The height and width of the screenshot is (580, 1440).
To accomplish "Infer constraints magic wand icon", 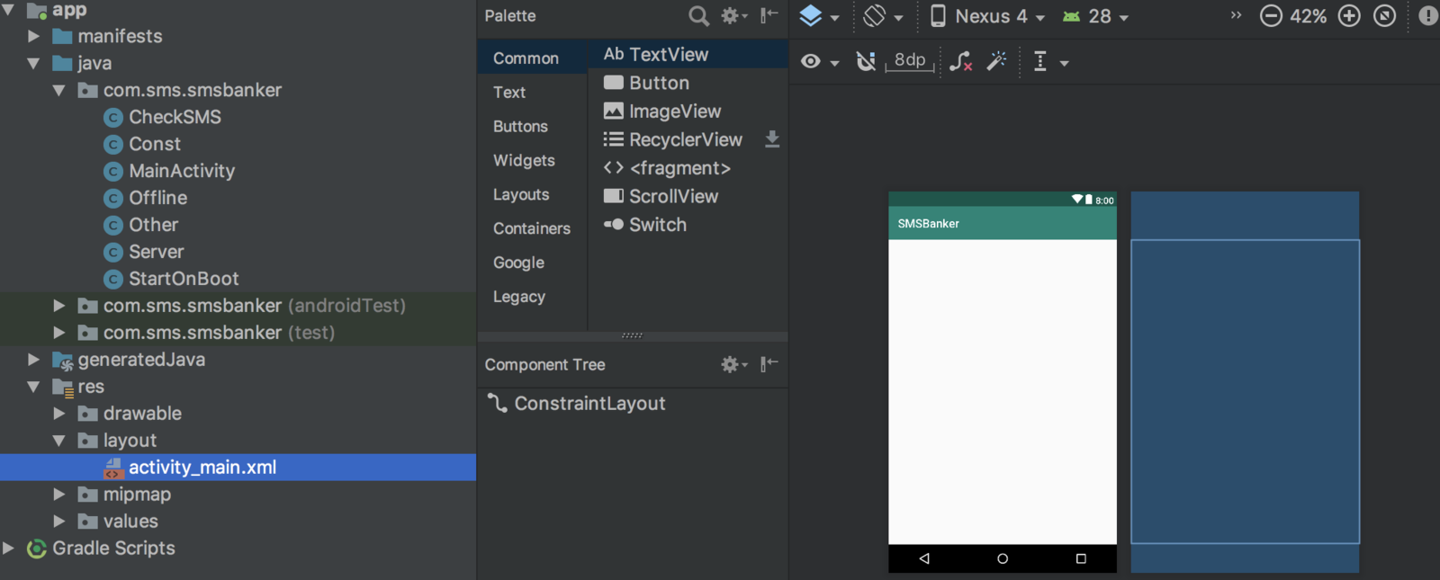I will pos(996,61).
